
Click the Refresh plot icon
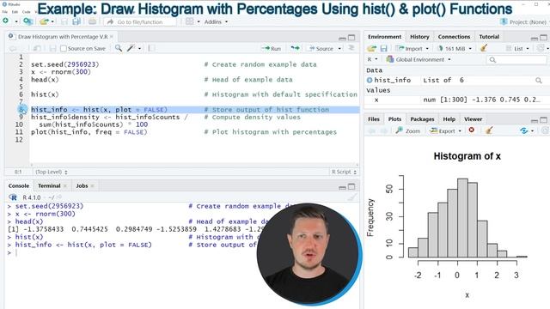(x=524, y=130)
